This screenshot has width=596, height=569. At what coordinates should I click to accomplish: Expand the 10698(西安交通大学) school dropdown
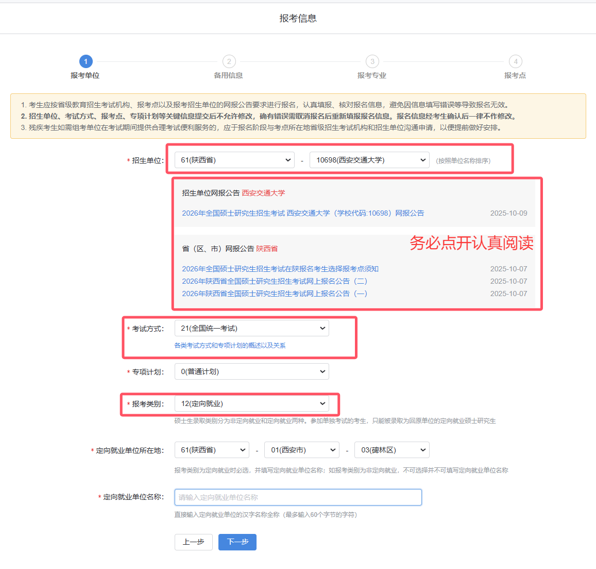[x=369, y=160]
